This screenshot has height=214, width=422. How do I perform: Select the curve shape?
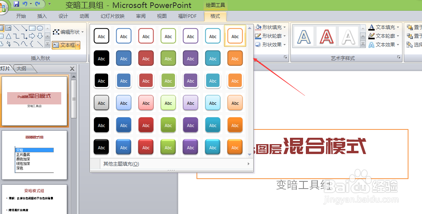point(24,44)
